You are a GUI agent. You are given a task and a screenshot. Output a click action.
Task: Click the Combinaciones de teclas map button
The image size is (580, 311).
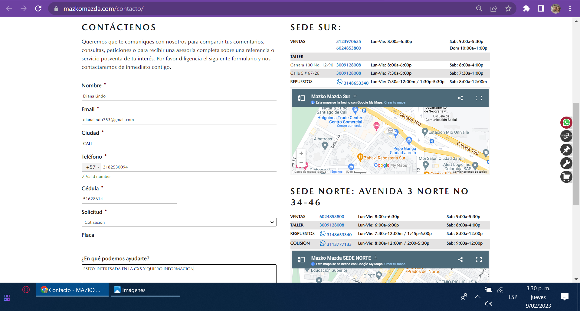pos(470,172)
